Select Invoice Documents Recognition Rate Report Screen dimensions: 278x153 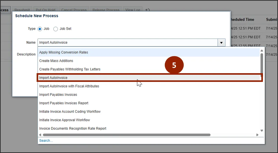click(x=73, y=128)
